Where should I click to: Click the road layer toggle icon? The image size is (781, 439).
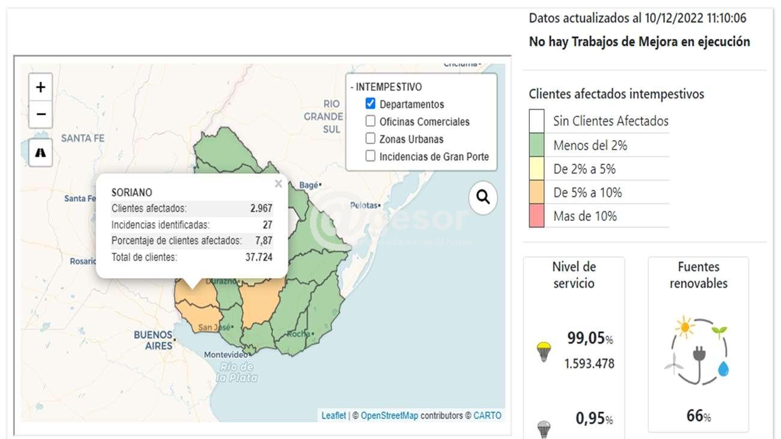pyautogui.click(x=40, y=153)
